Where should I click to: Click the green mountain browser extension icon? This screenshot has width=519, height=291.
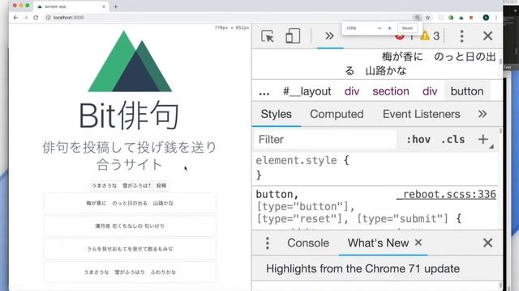[461, 18]
